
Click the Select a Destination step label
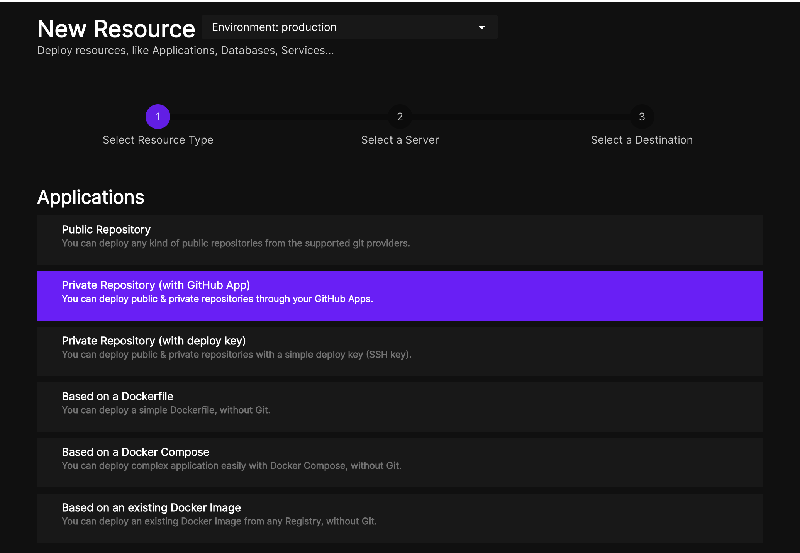pos(642,140)
